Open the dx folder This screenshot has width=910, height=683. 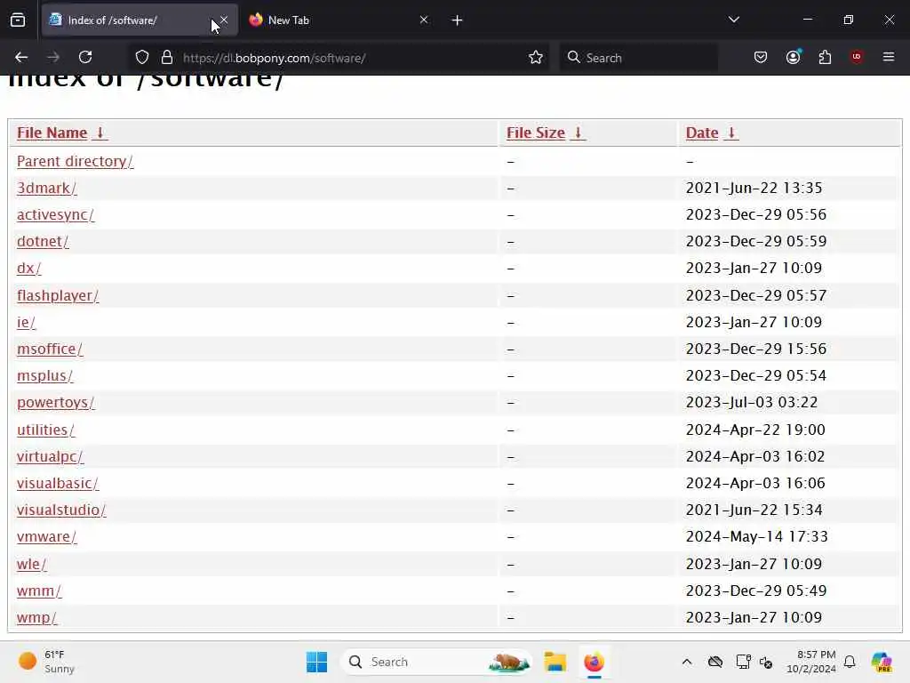click(x=28, y=269)
